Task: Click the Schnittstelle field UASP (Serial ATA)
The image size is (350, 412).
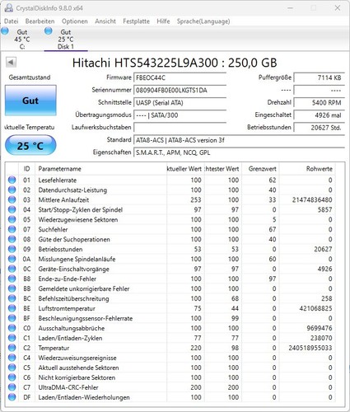Action: [x=180, y=103]
